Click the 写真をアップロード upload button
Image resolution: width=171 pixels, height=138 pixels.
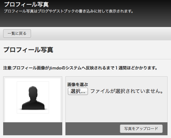coord(141,129)
